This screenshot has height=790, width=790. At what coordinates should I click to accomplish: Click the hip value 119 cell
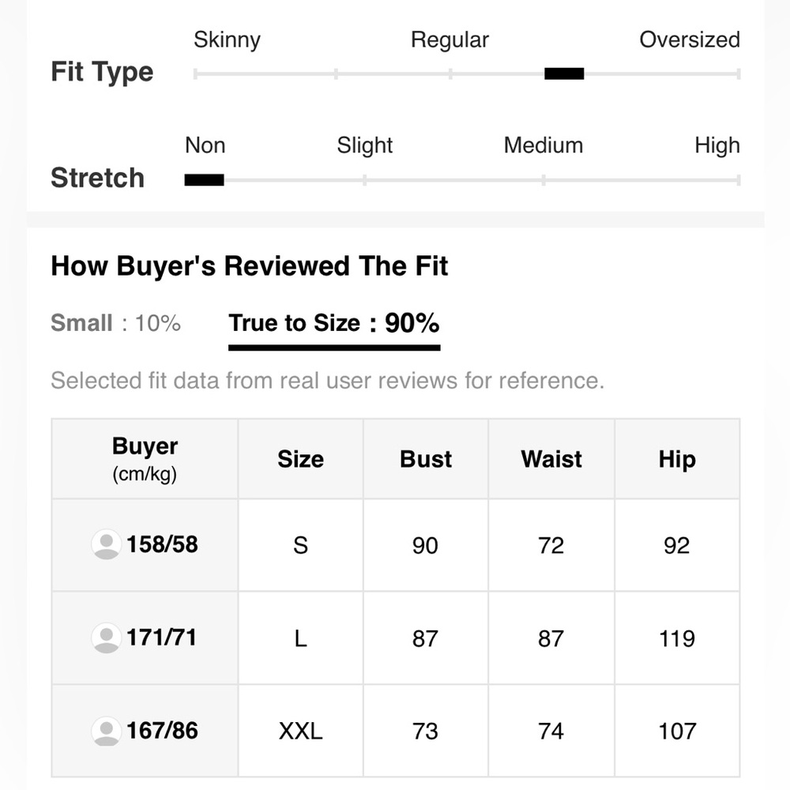(677, 638)
